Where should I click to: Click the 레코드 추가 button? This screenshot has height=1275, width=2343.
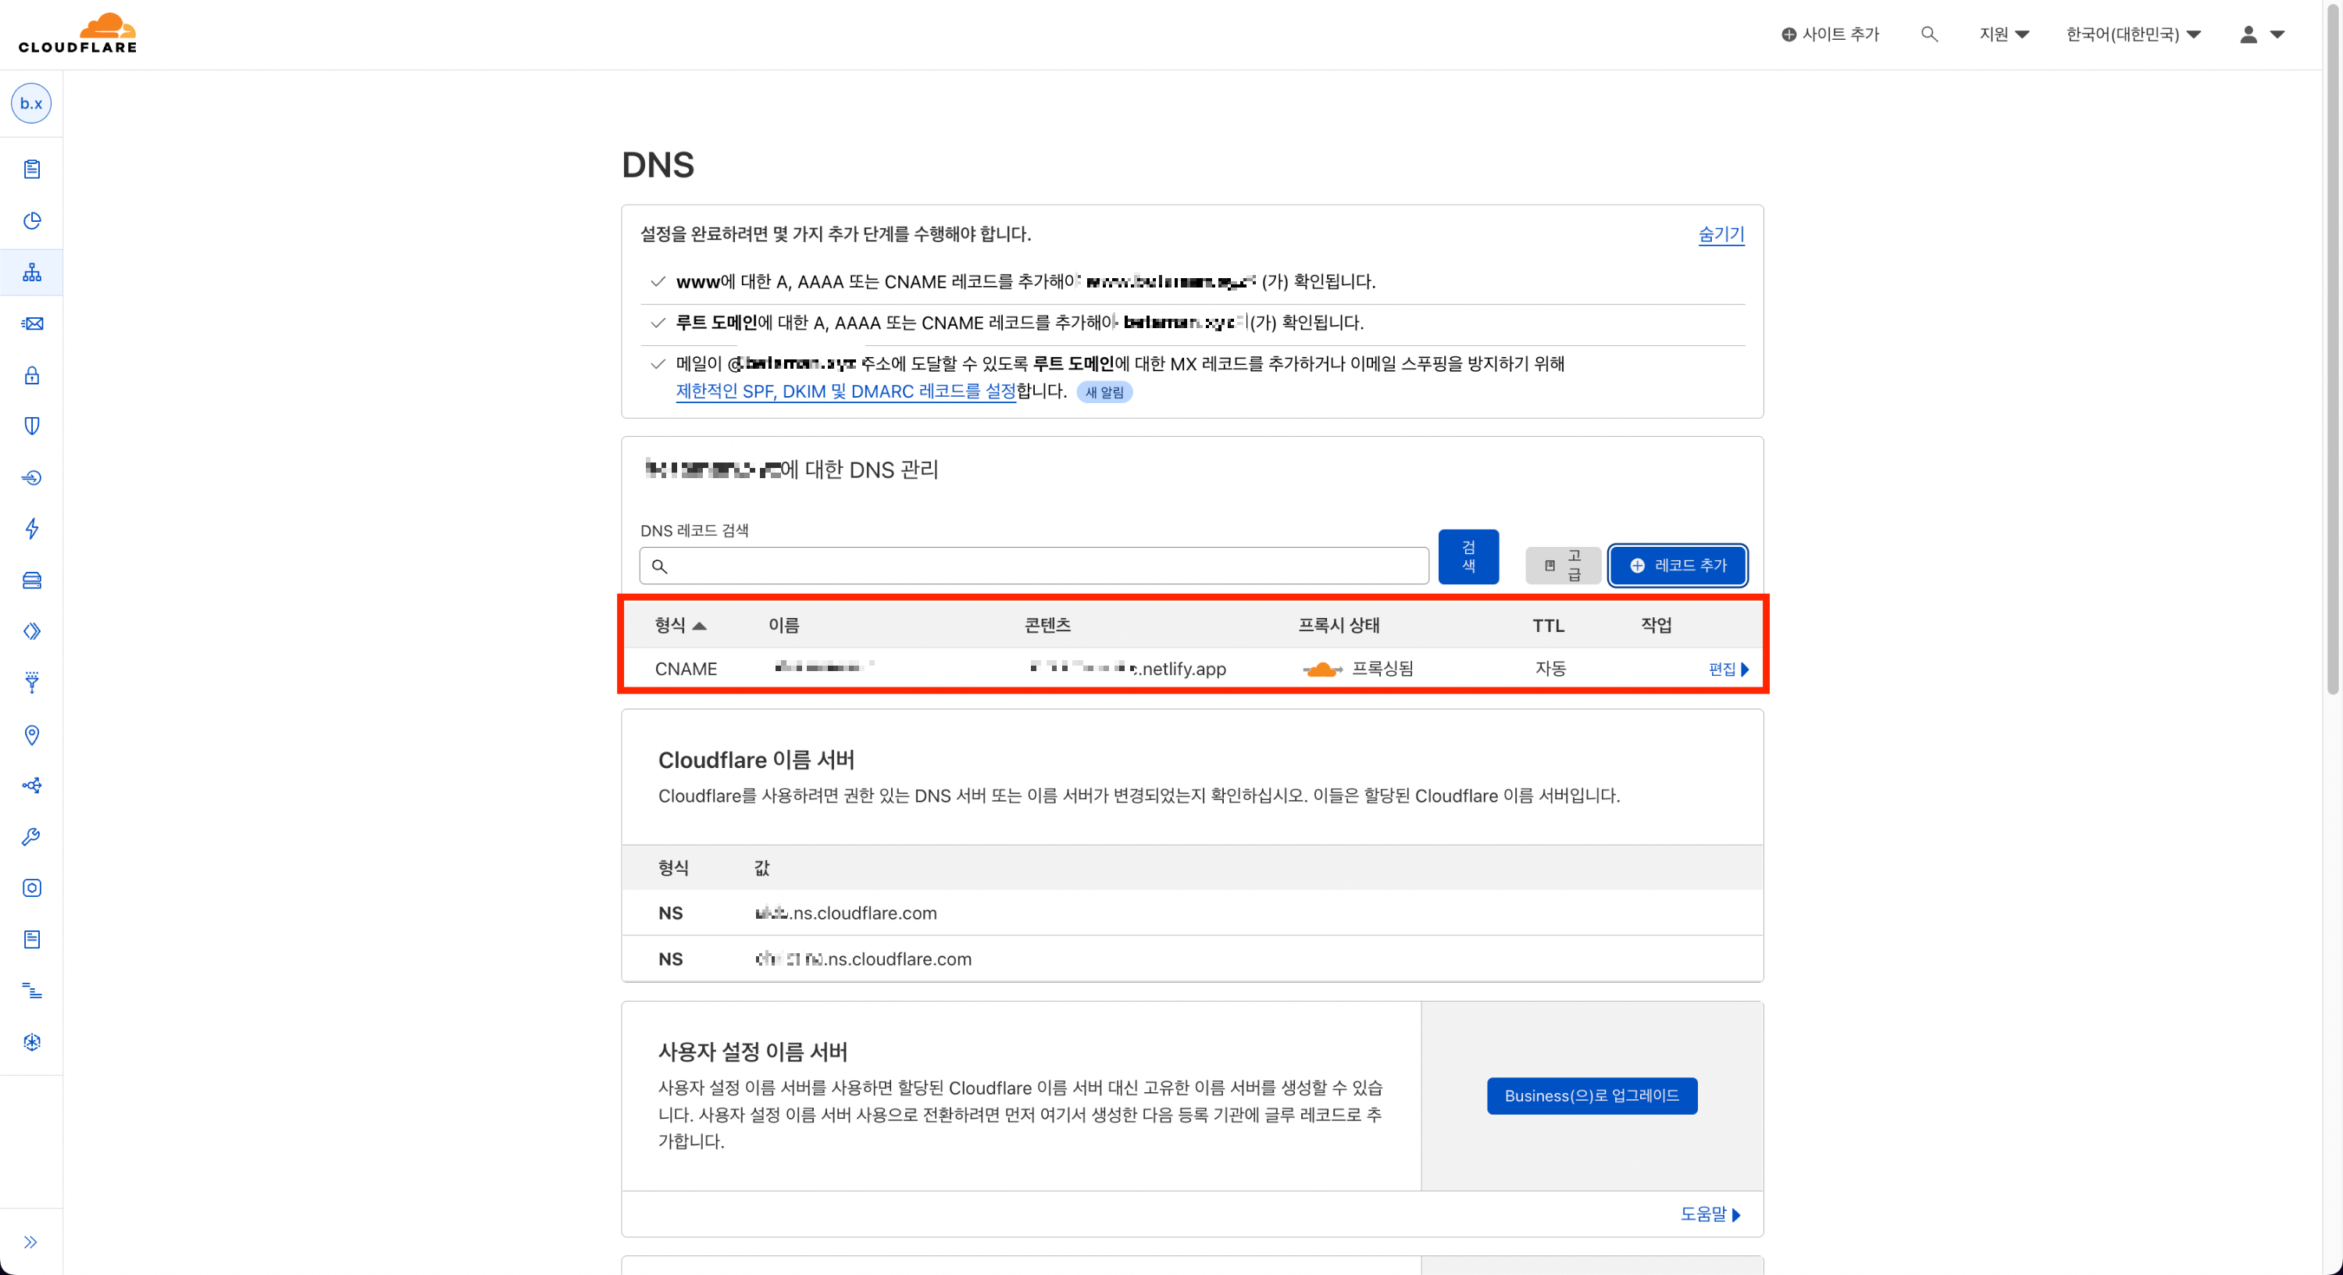point(1678,565)
